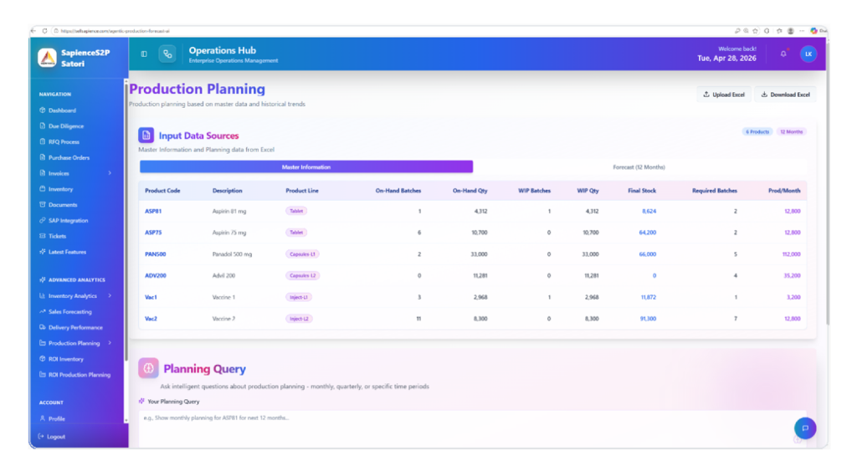The image size is (857, 461).
Task: Click the Required Batches column header
Action: [715, 191]
